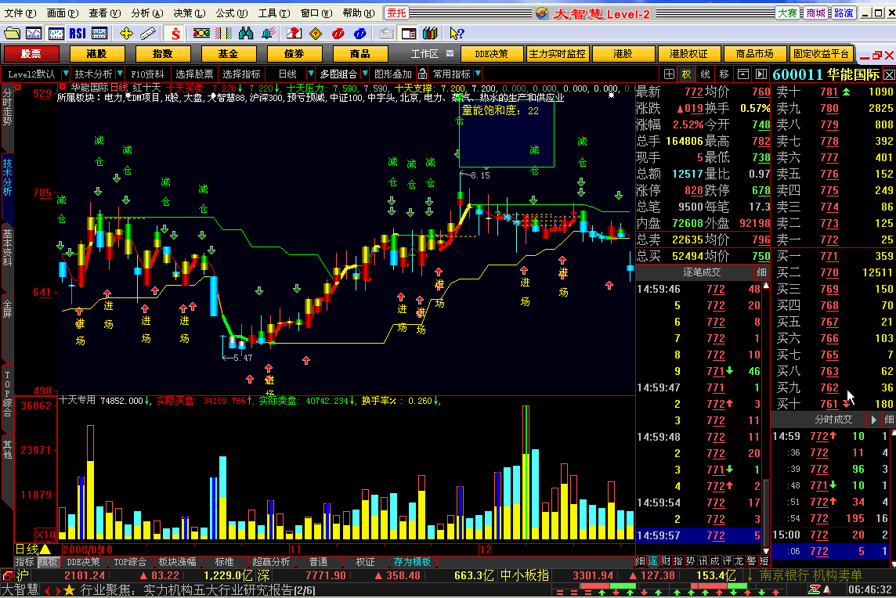Switch to the 超赢分析 bottom tab
Screen dimensions: 896x598
coord(271,562)
